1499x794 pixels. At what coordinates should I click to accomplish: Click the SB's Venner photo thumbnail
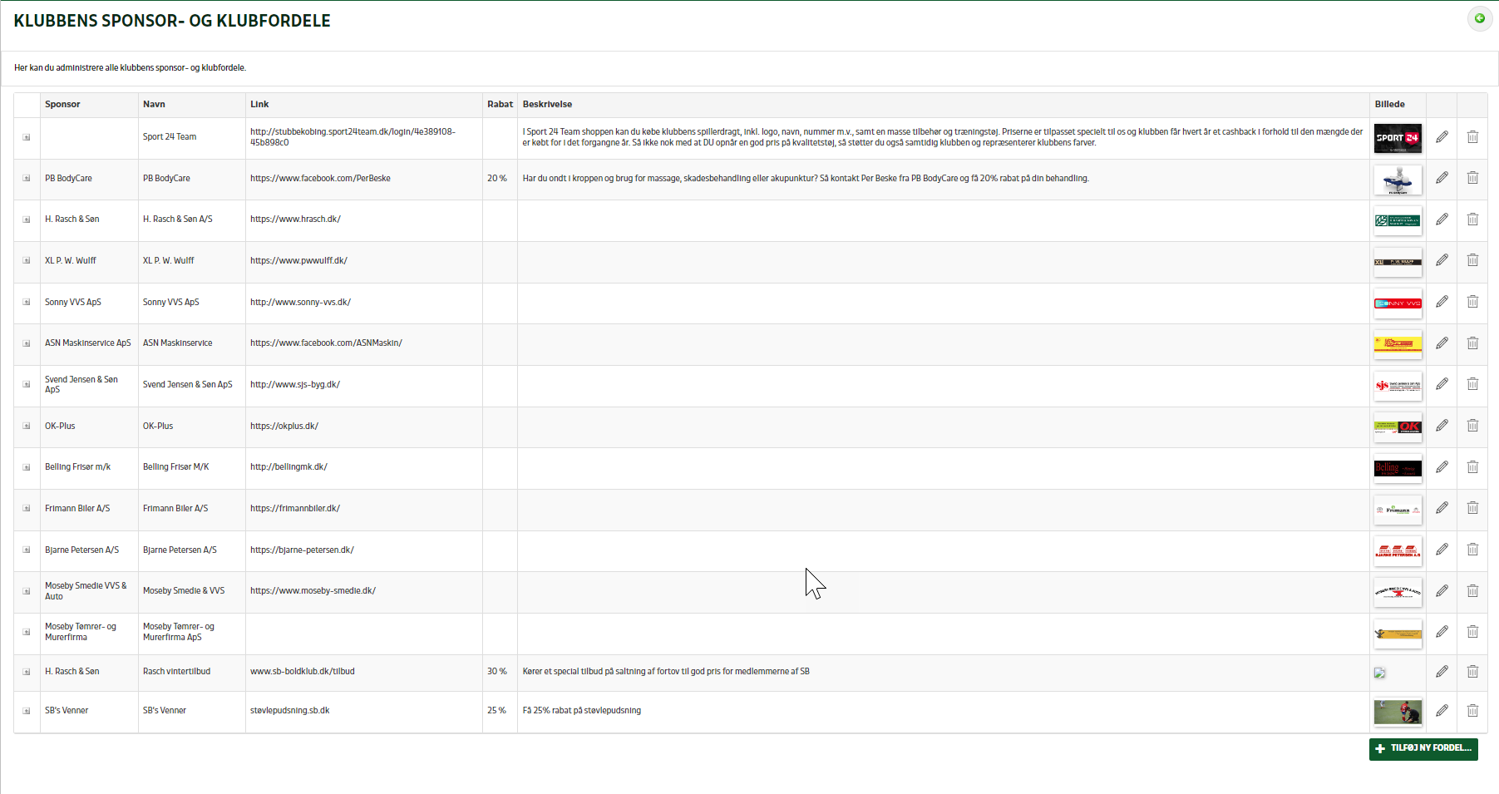pyautogui.click(x=1398, y=712)
